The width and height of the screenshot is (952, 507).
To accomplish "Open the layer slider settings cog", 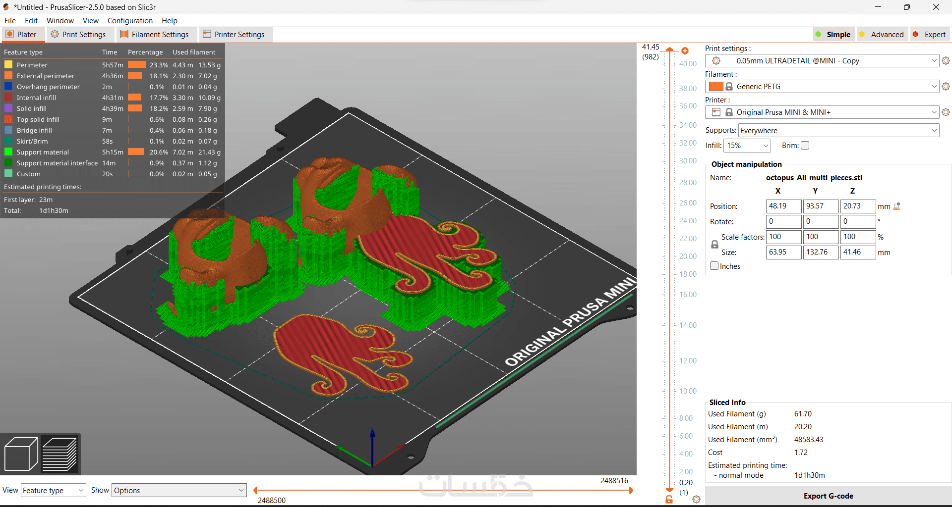I will pyautogui.click(x=696, y=500).
